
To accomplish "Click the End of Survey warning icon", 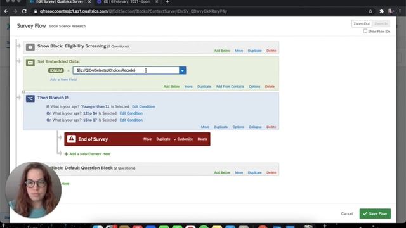I will click(72, 139).
